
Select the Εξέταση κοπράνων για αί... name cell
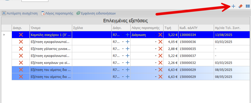[51, 63]
